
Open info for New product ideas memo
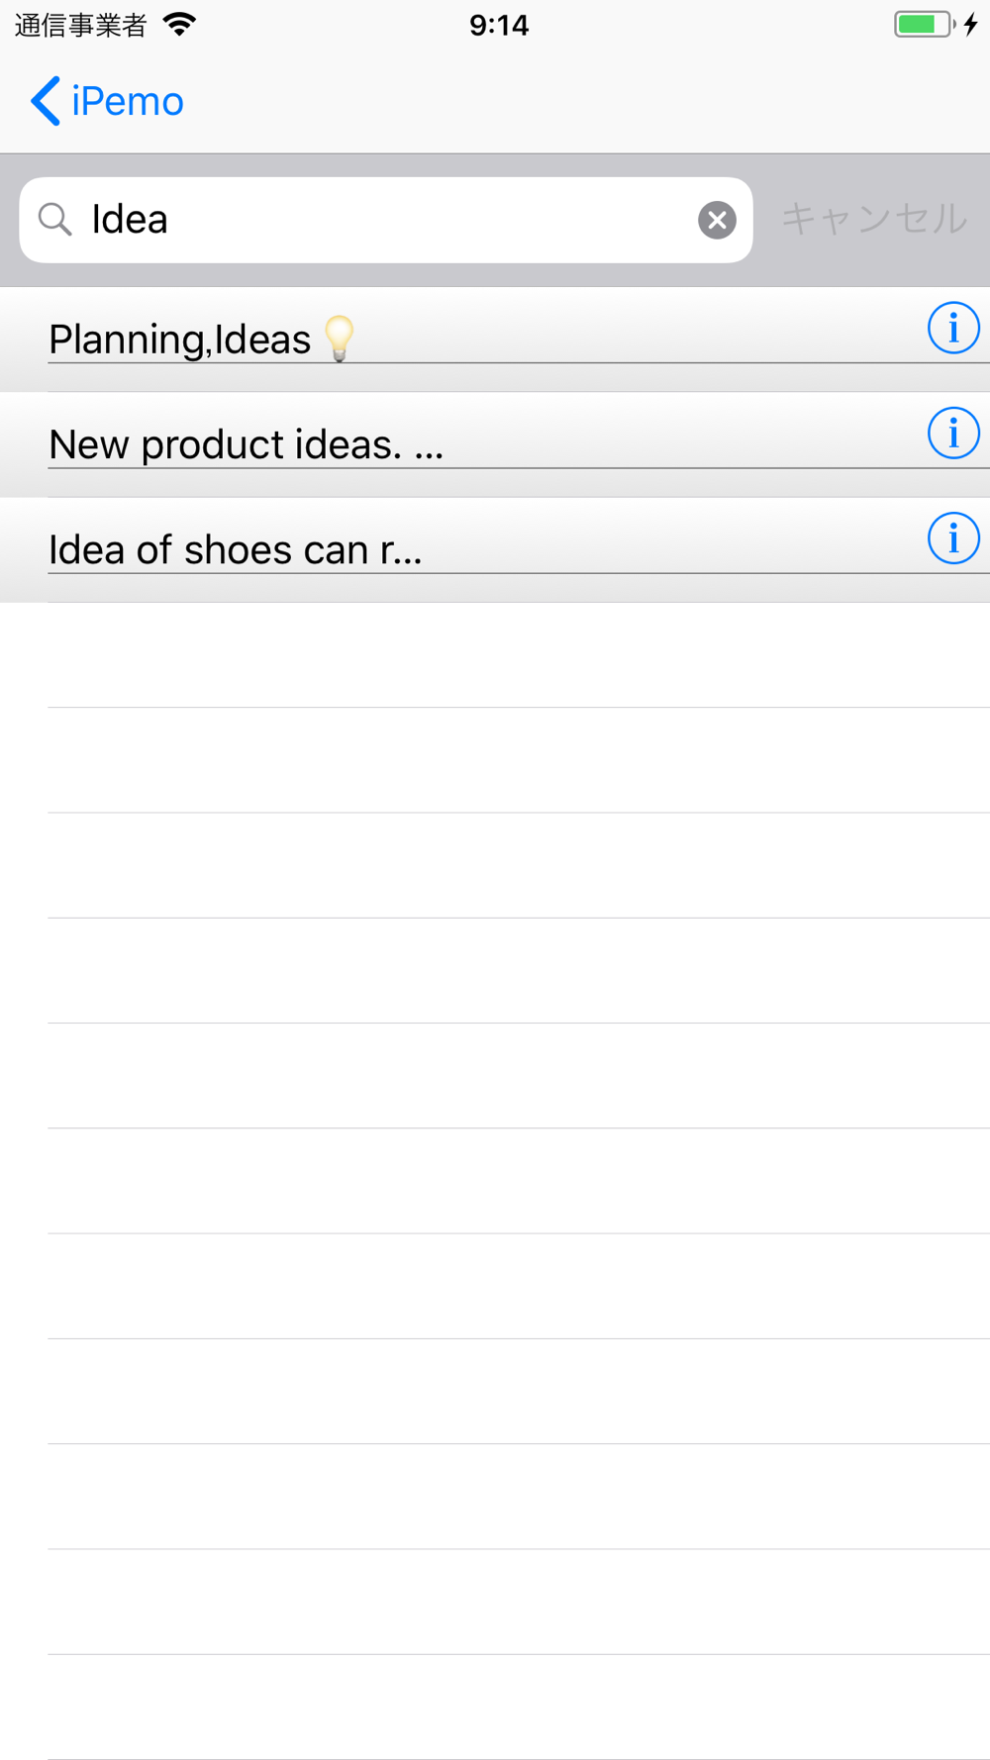pos(953,433)
